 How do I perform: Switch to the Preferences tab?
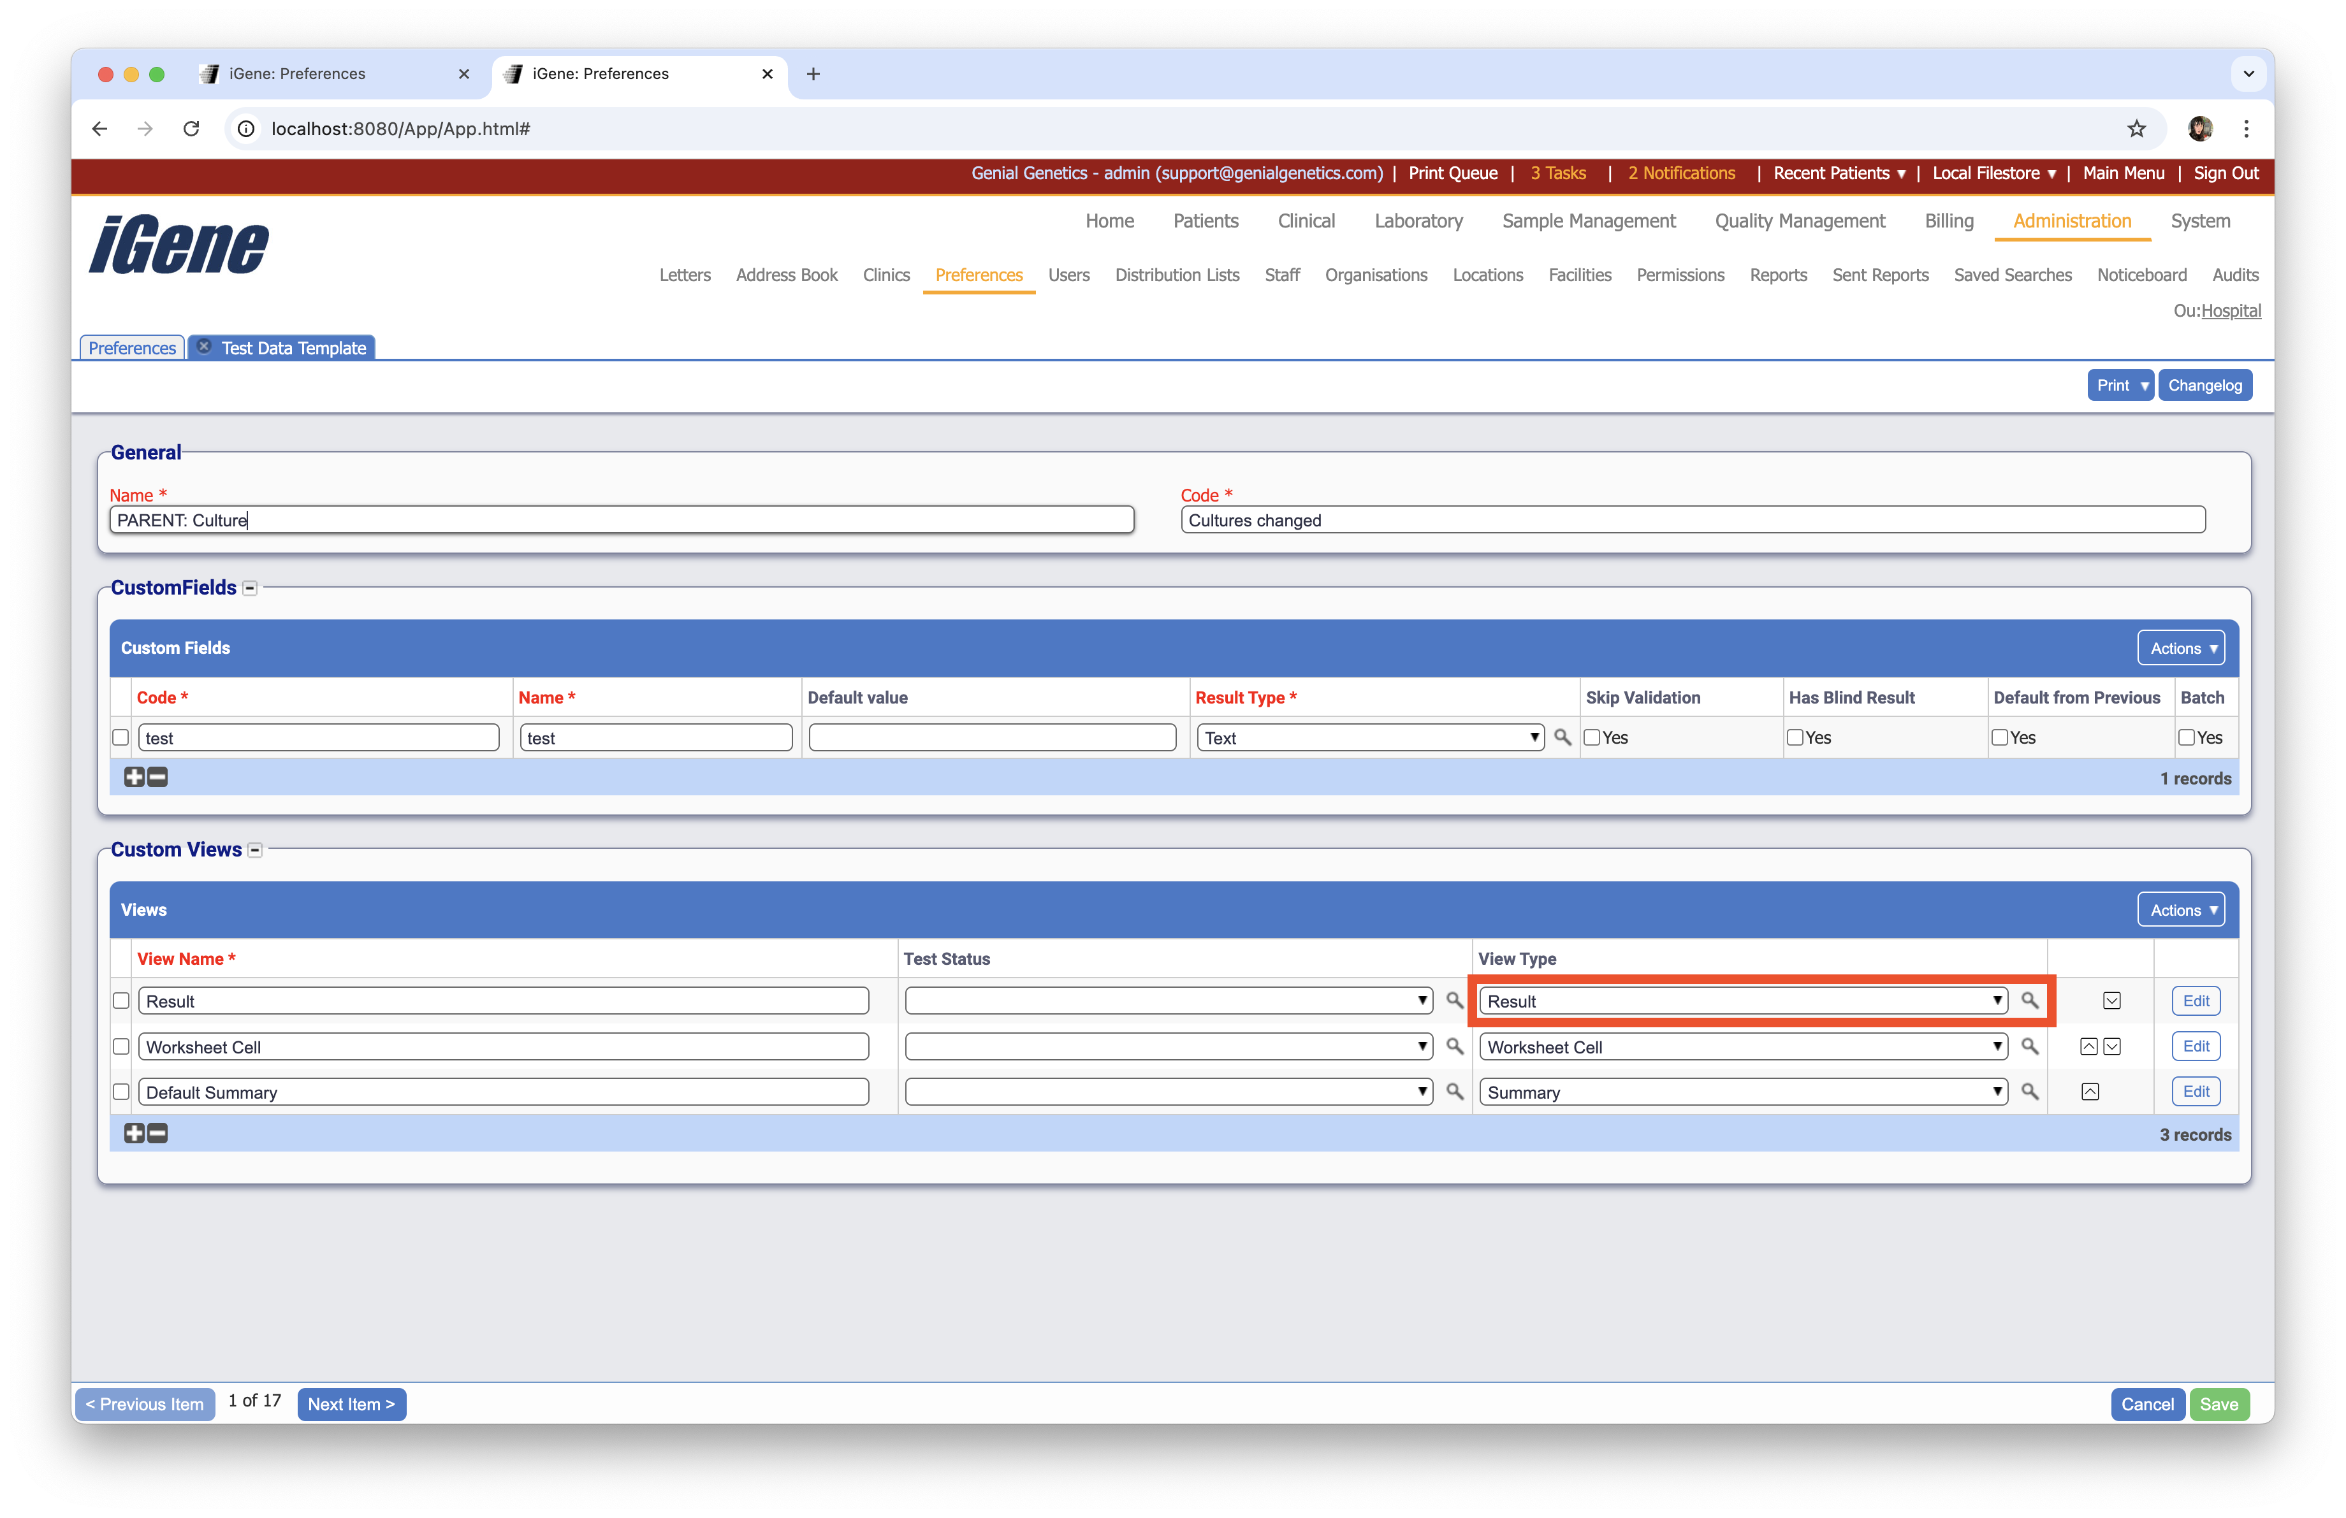pos(131,347)
